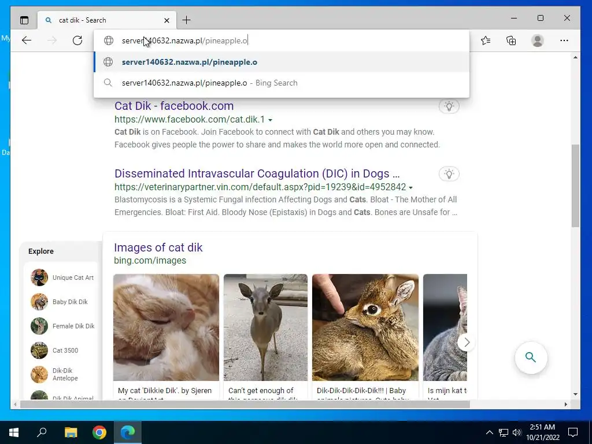
Task: Open the Windows Start menu
Action: click(x=14, y=432)
